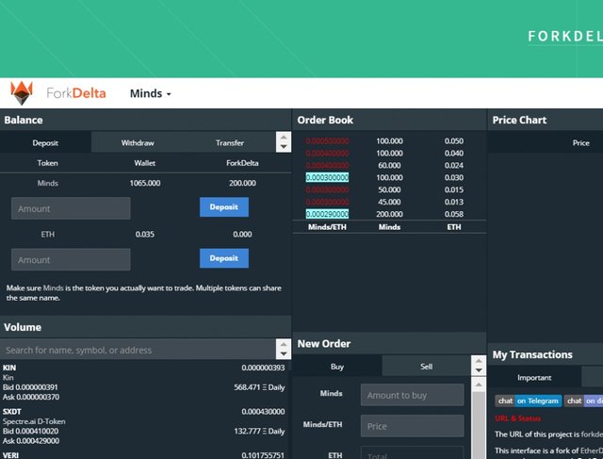This screenshot has height=459, width=603.
Task: Click the Volume list scroll up arrow
Action: [x=284, y=345]
